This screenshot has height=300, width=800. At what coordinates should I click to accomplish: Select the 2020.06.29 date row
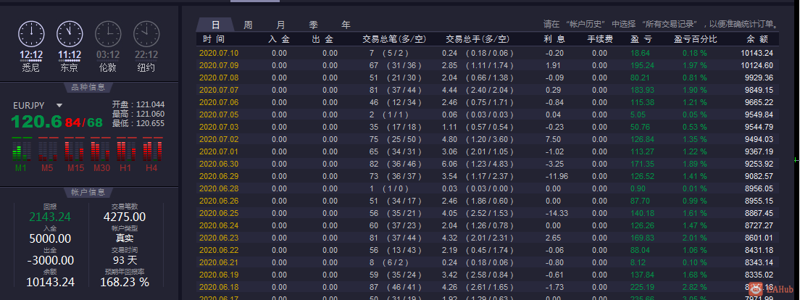click(x=487, y=176)
